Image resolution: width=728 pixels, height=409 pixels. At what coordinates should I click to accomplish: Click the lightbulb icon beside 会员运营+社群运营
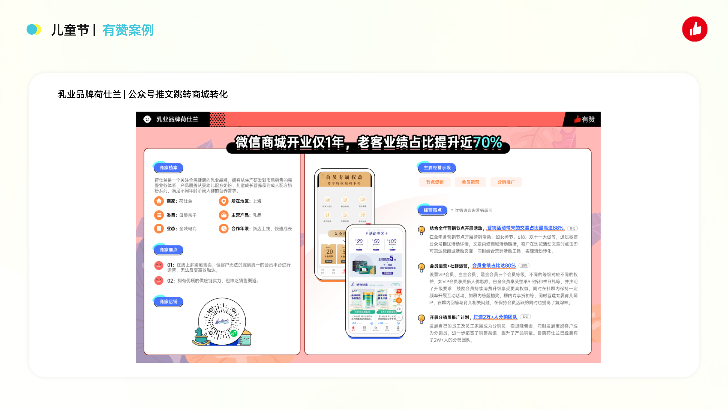pos(421,267)
